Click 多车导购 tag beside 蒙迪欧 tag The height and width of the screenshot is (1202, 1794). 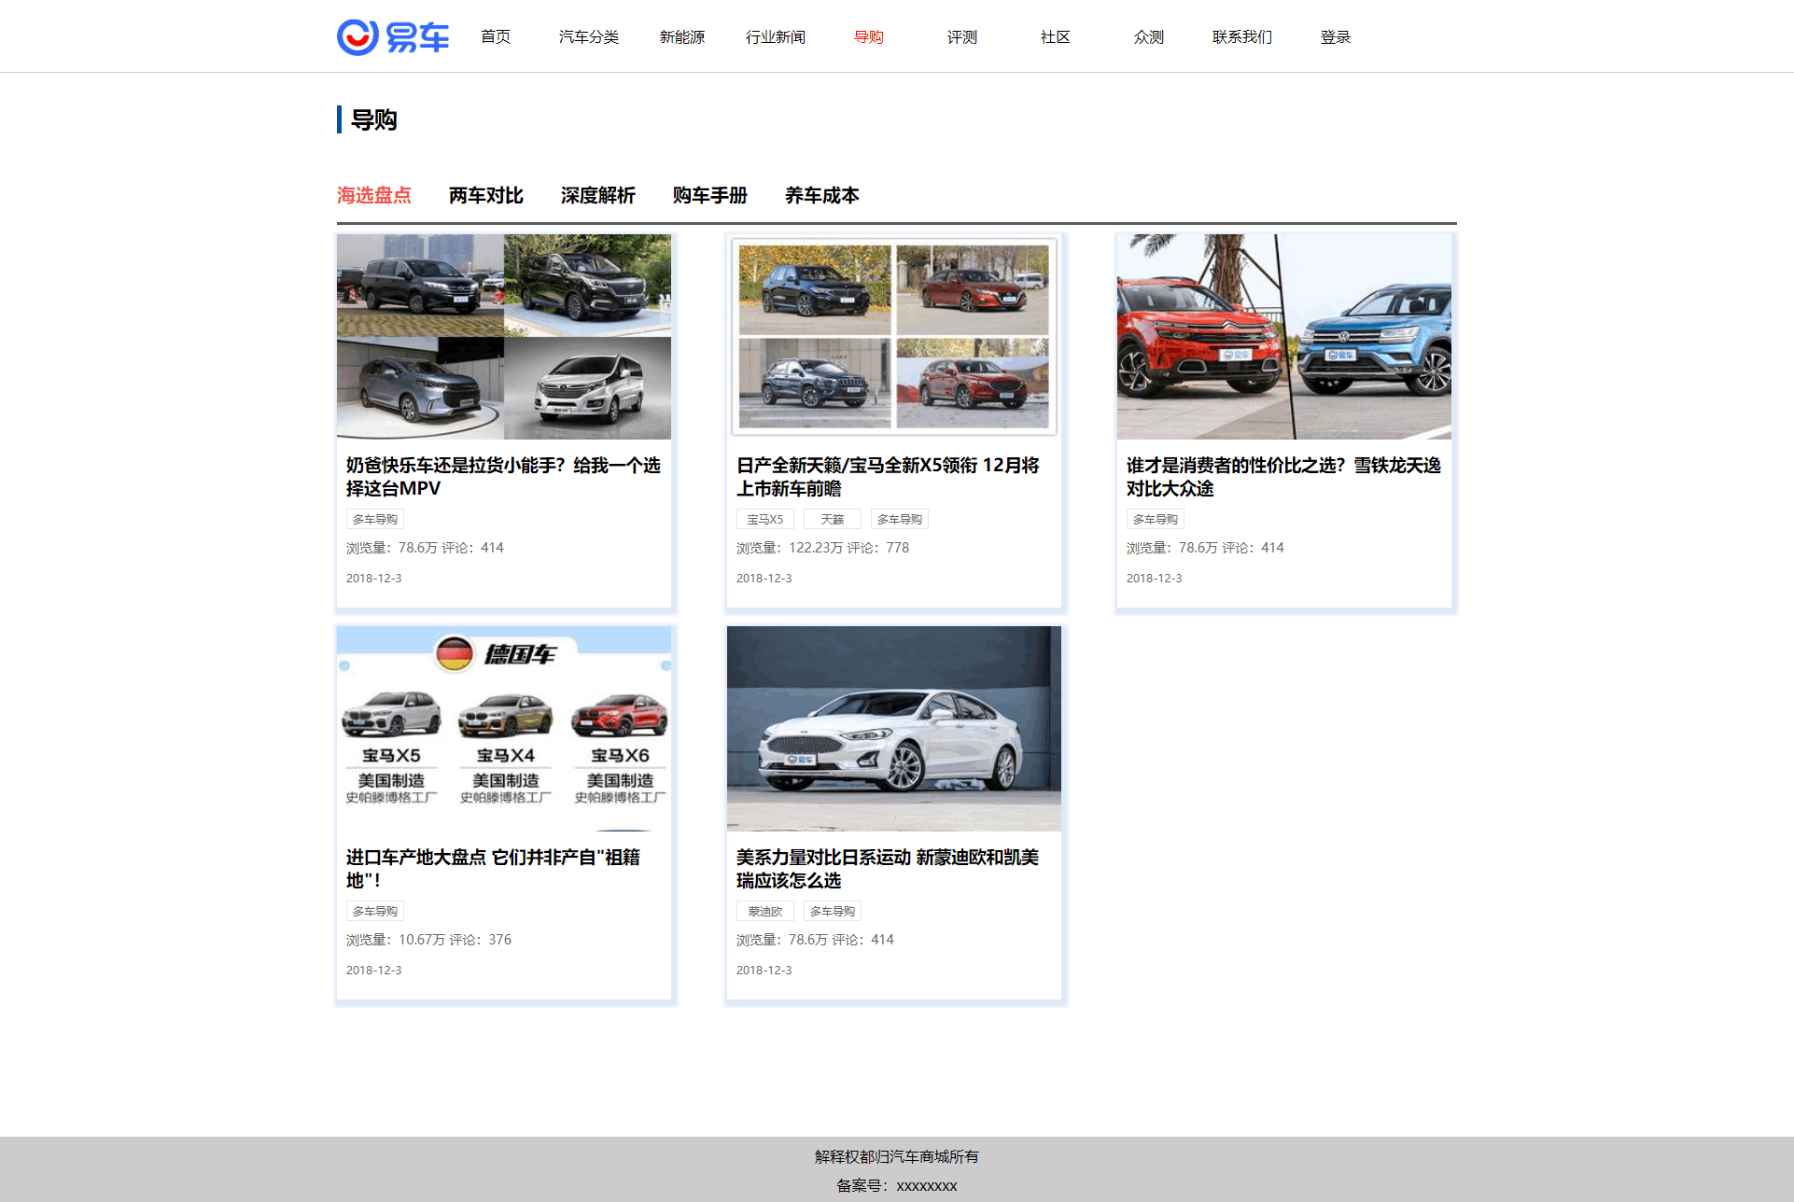point(833,912)
